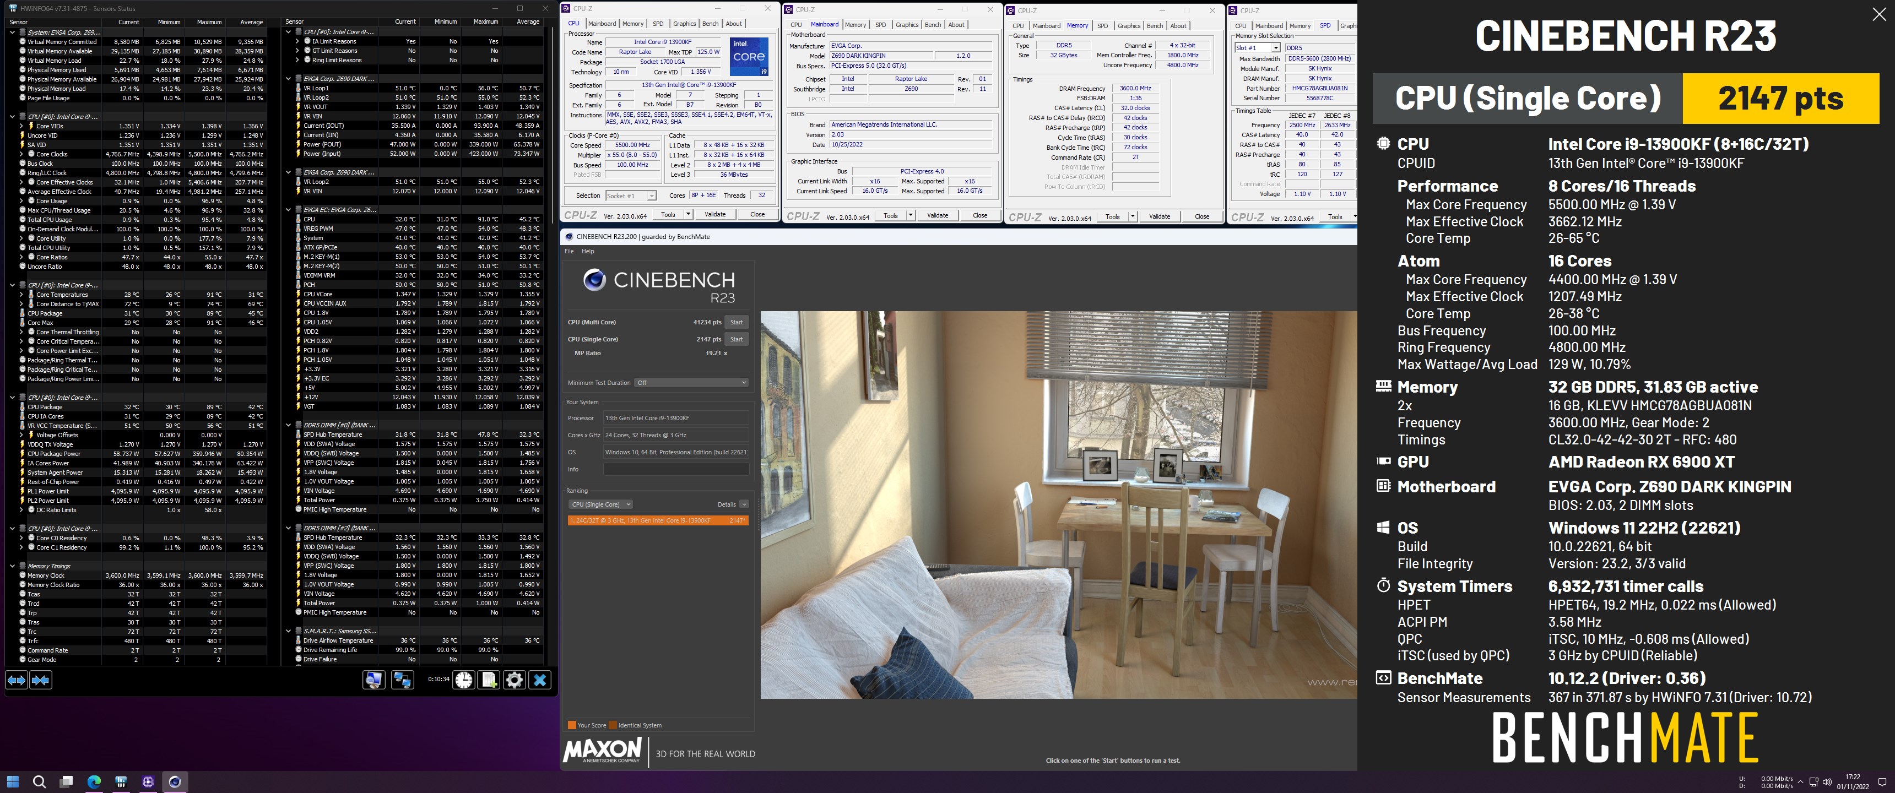
Task: Click the 0:10:34 elapsed time in HWiNFO
Action: [438, 679]
